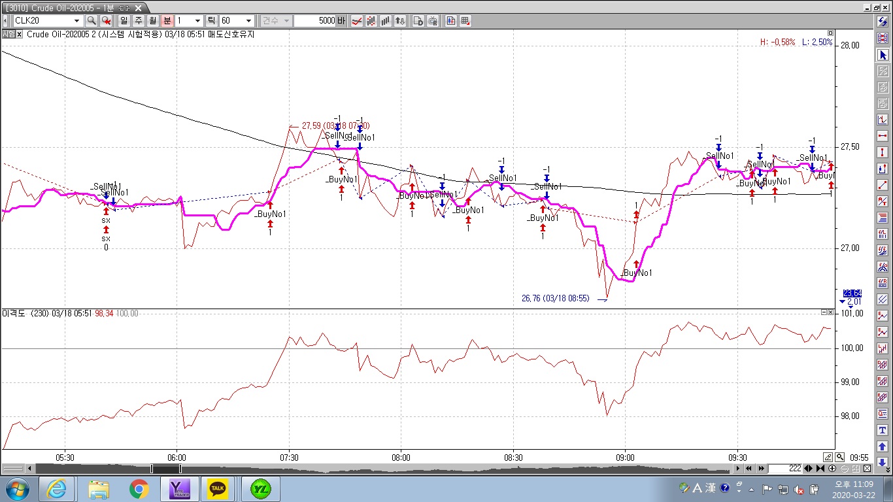893x502 pixels.
Task: Click the symbol search magnifier icon
Action: pos(92,21)
